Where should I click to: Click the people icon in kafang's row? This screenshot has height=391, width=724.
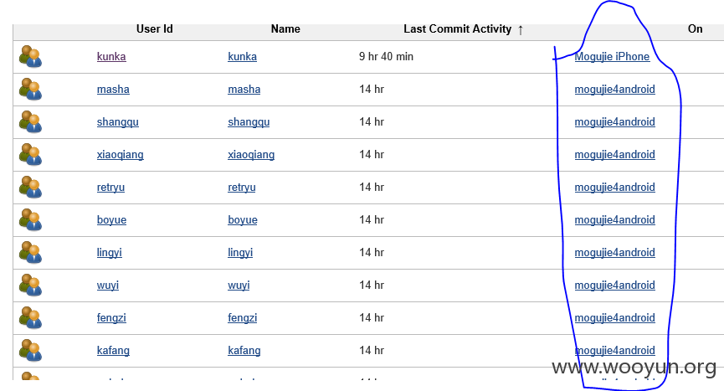click(x=30, y=351)
